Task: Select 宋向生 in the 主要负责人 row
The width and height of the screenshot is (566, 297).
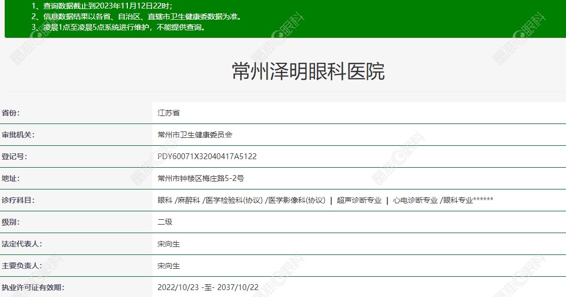Action: tap(168, 266)
